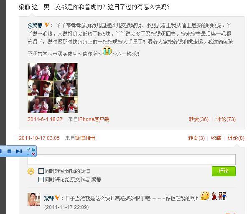Skip to next with the play-next button
The image size is (252, 214).
19,151
